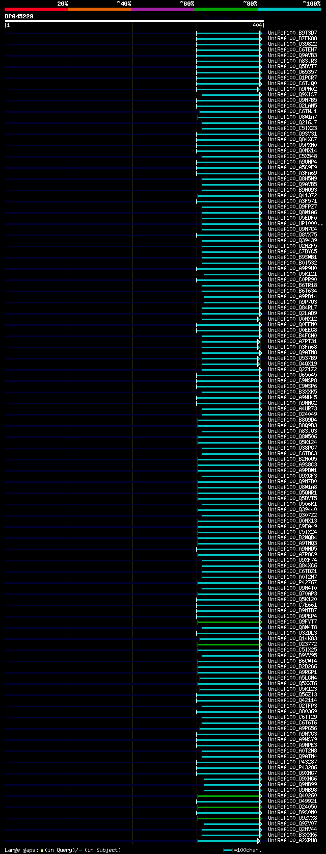Select the UniRef100_A9NPE3 label

coord(292,745)
